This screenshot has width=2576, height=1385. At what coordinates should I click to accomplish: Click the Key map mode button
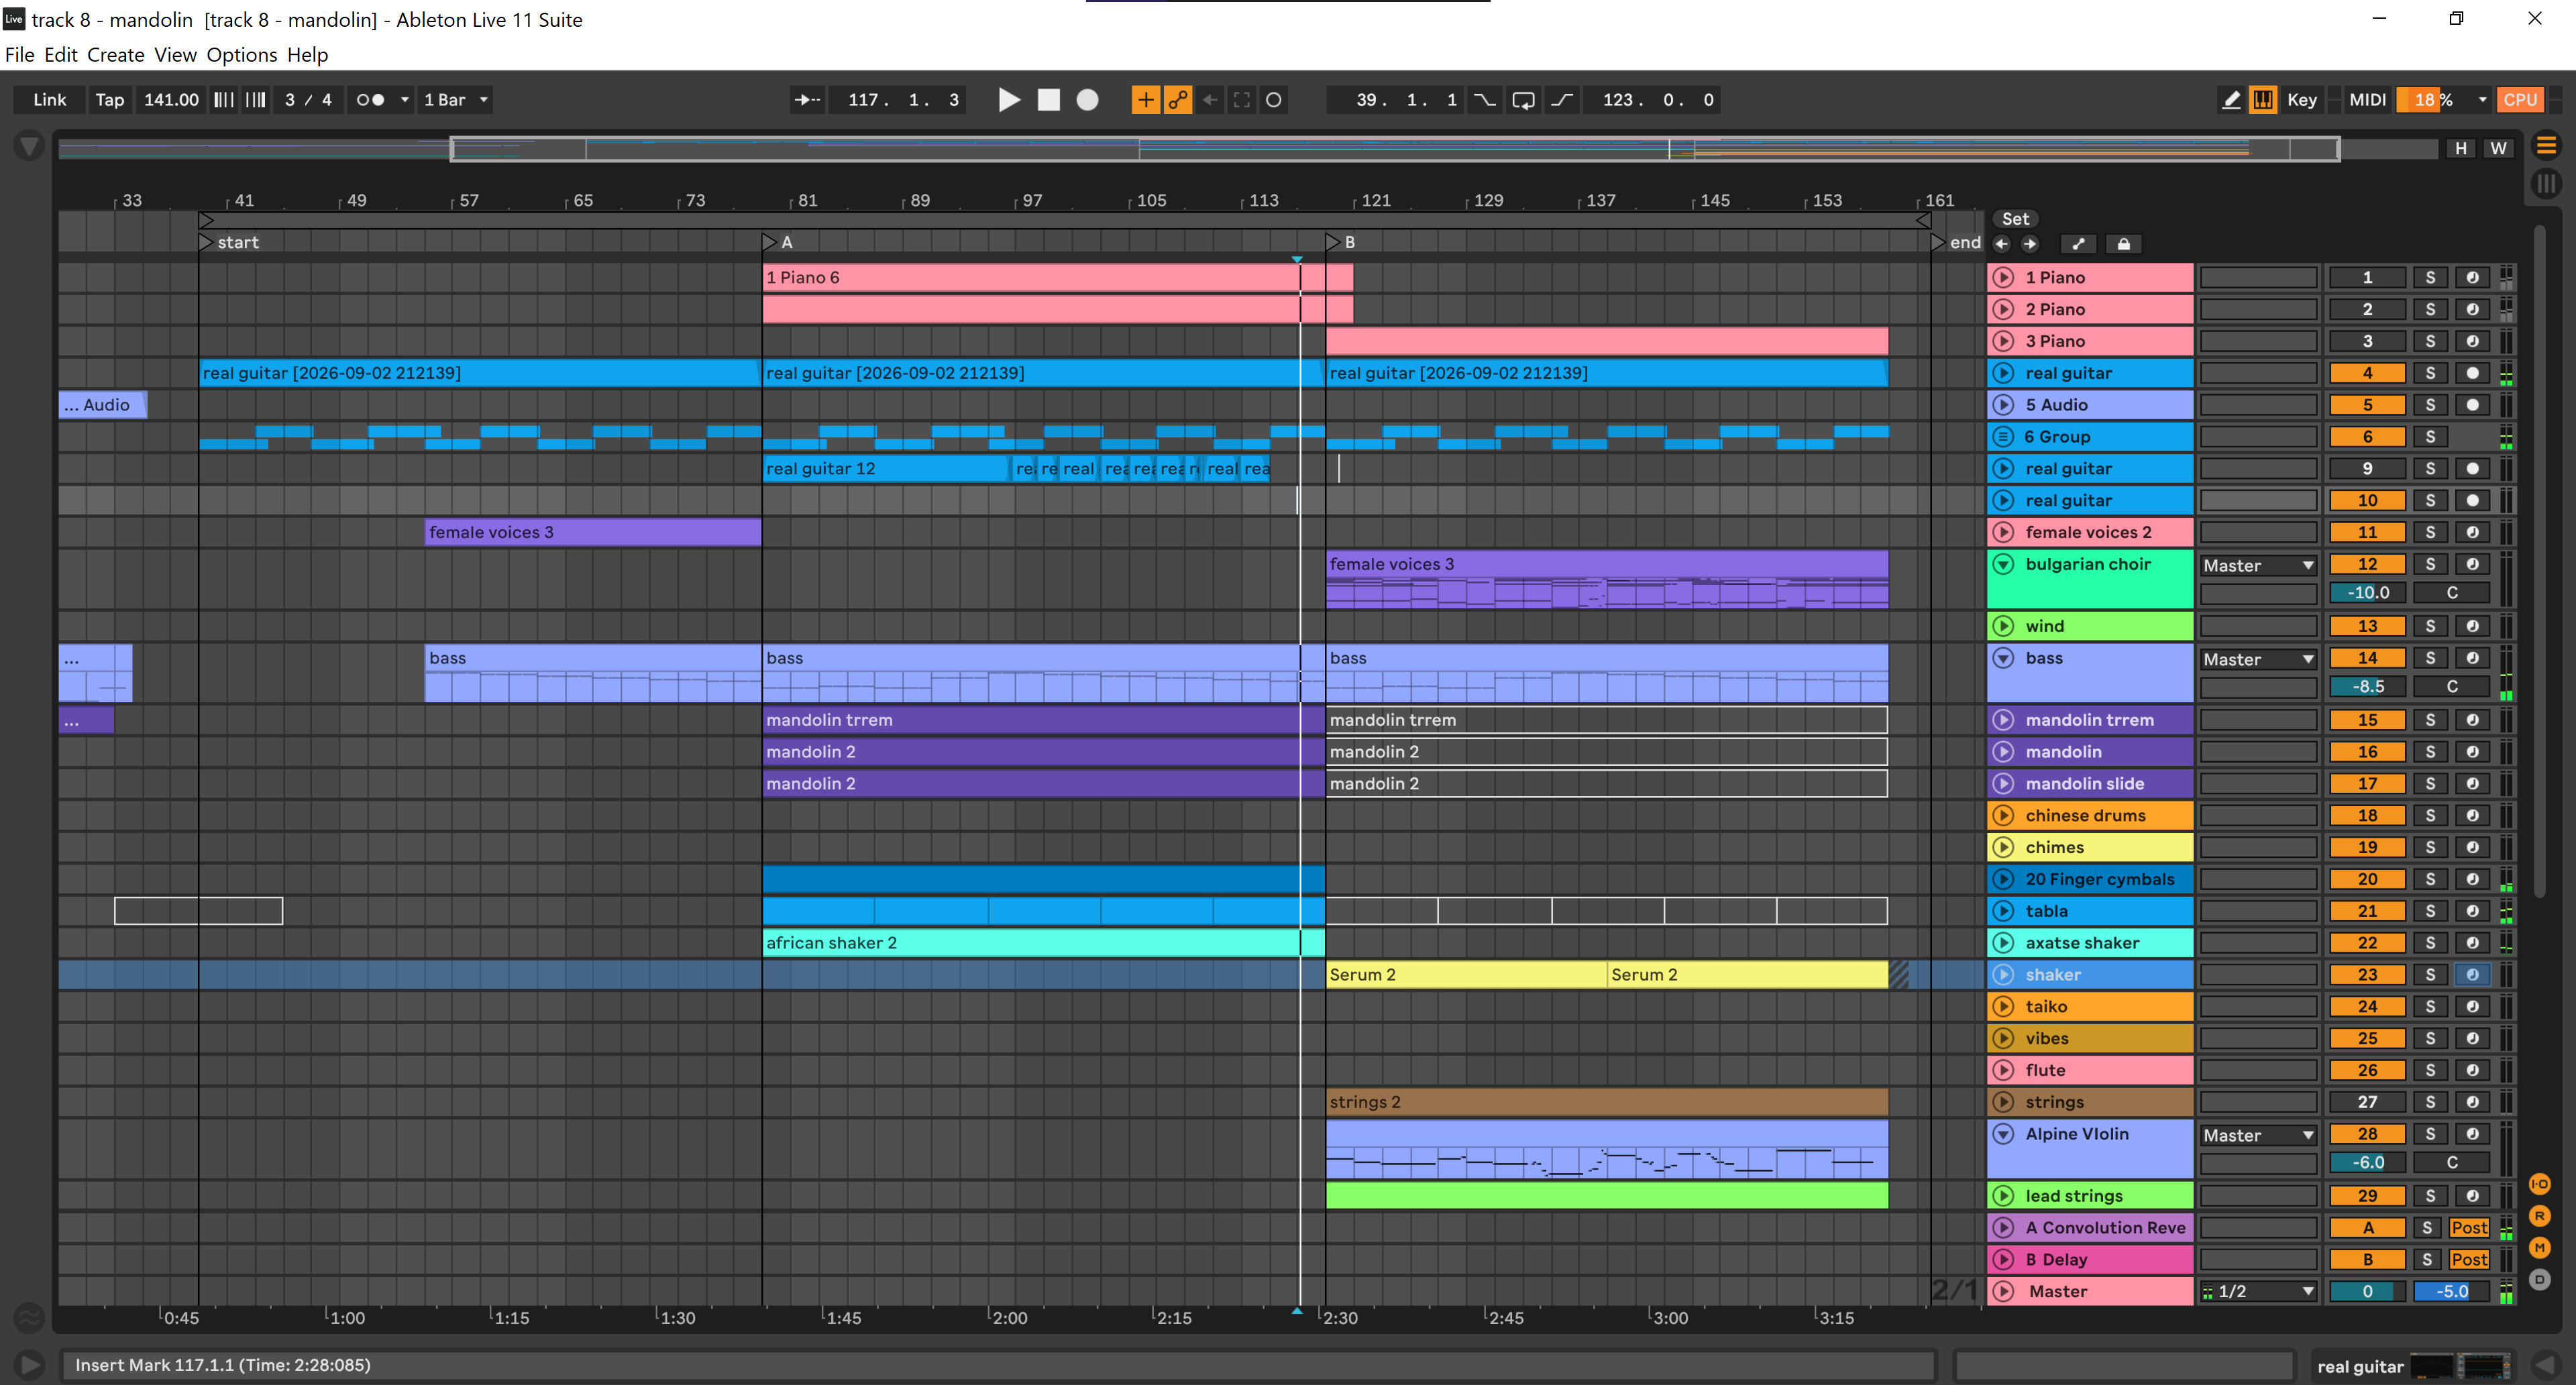[x=2301, y=100]
